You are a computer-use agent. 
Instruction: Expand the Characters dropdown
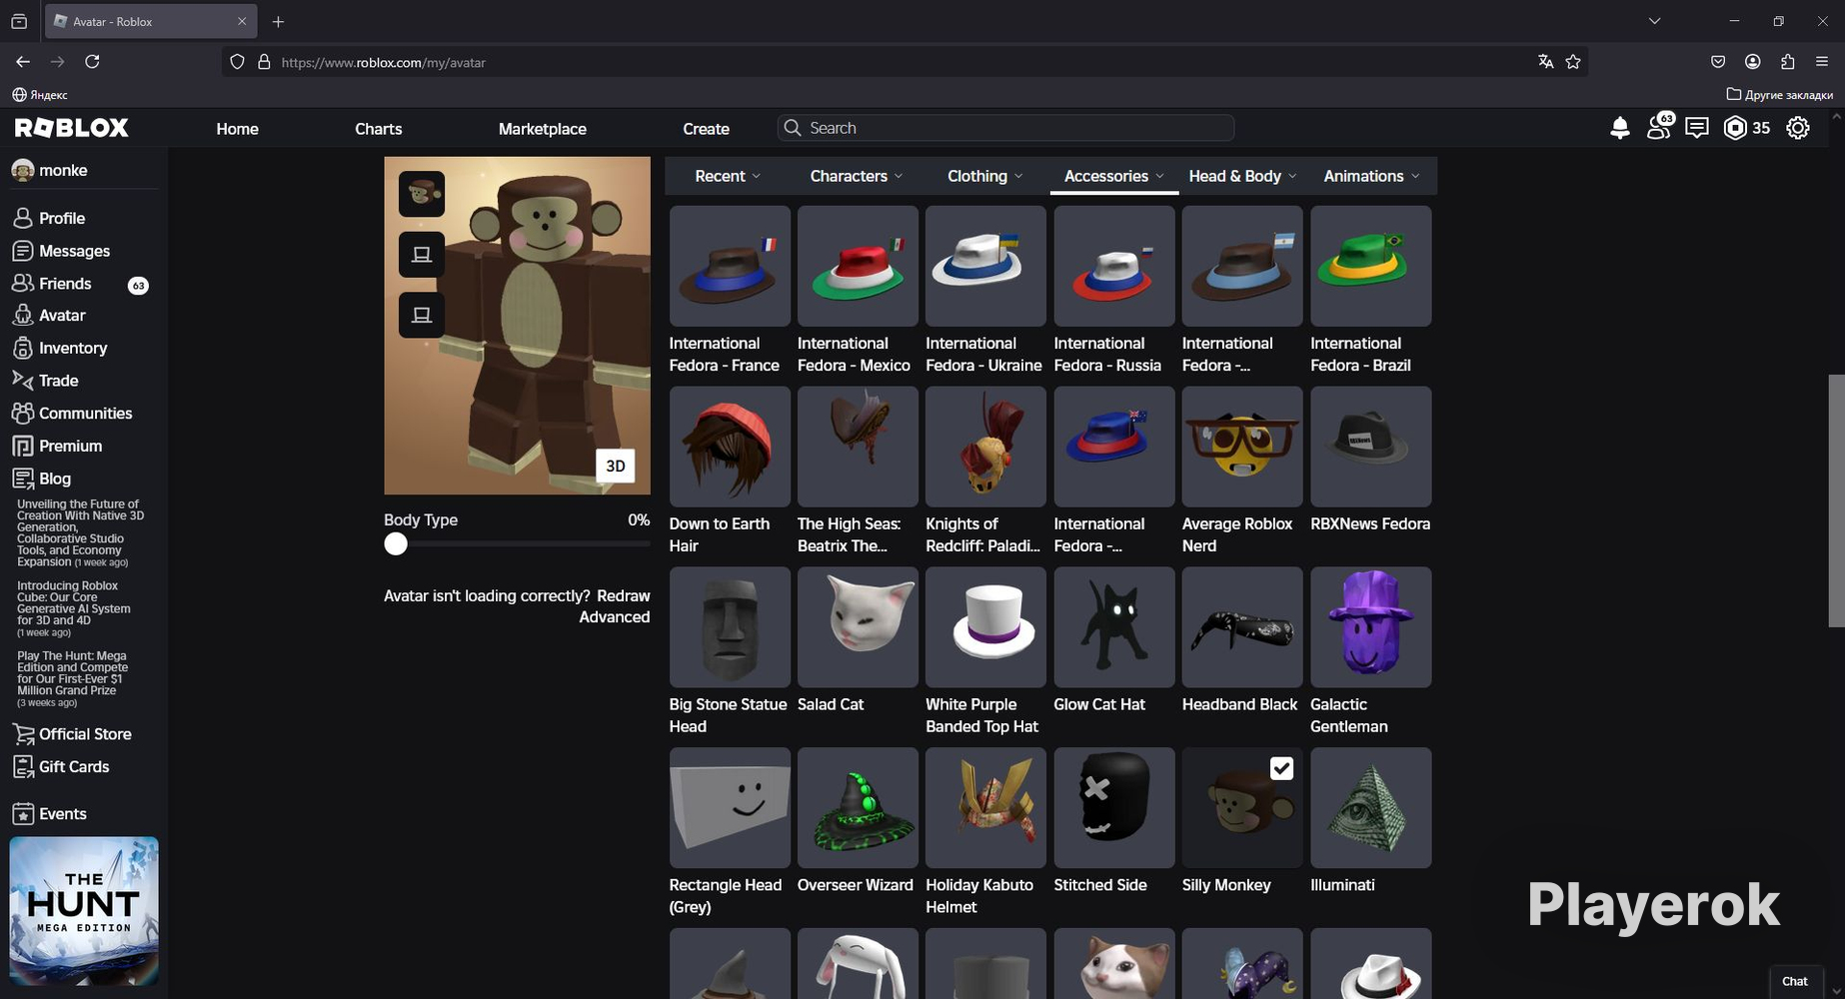coord(857,176)
